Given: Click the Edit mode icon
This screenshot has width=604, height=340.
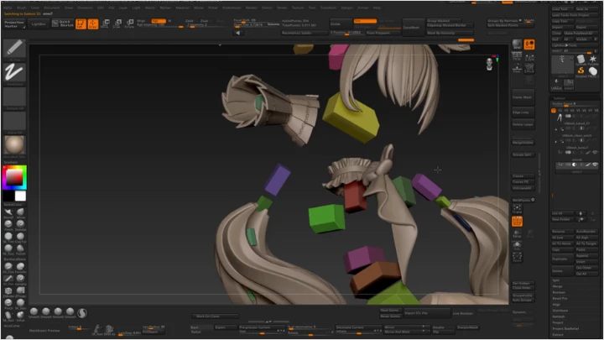Looking at the screenshot, I should coord(81,24).
